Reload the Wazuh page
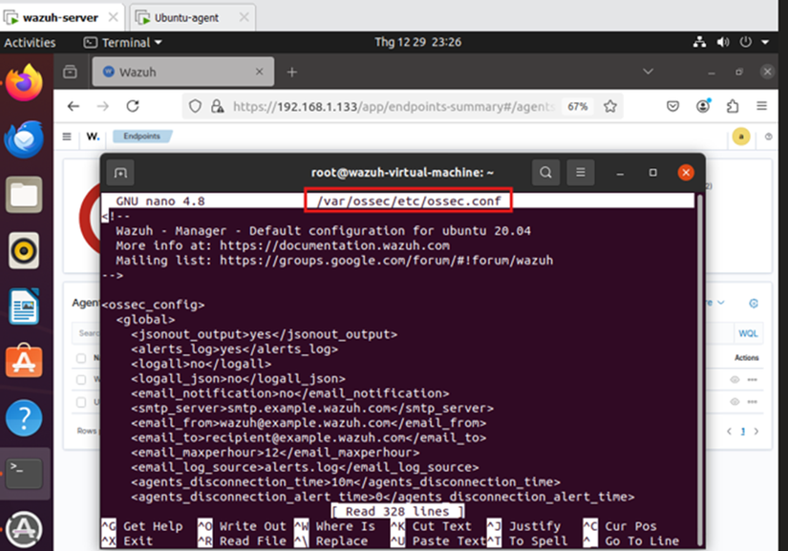 [133, 106]
